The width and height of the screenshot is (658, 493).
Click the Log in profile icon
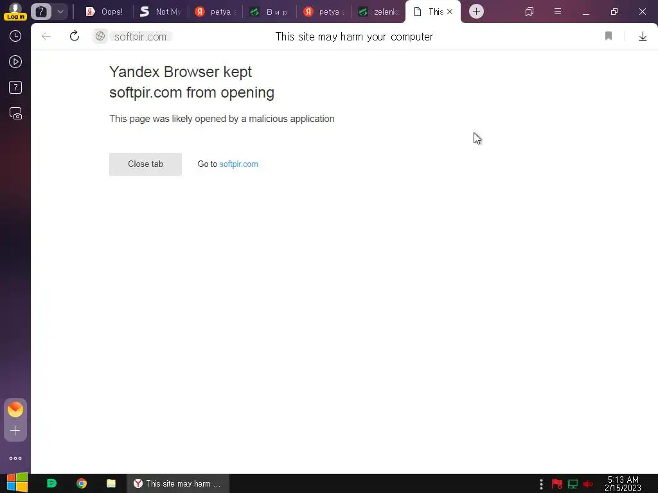click(15, 12)
